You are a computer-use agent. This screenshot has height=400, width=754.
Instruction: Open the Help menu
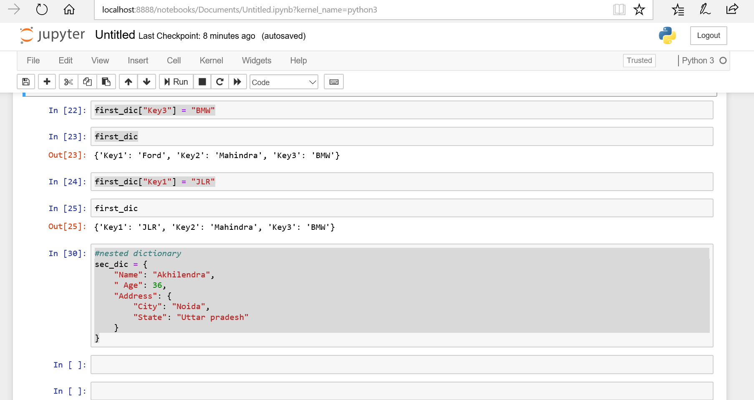click(x=298, y=60)
